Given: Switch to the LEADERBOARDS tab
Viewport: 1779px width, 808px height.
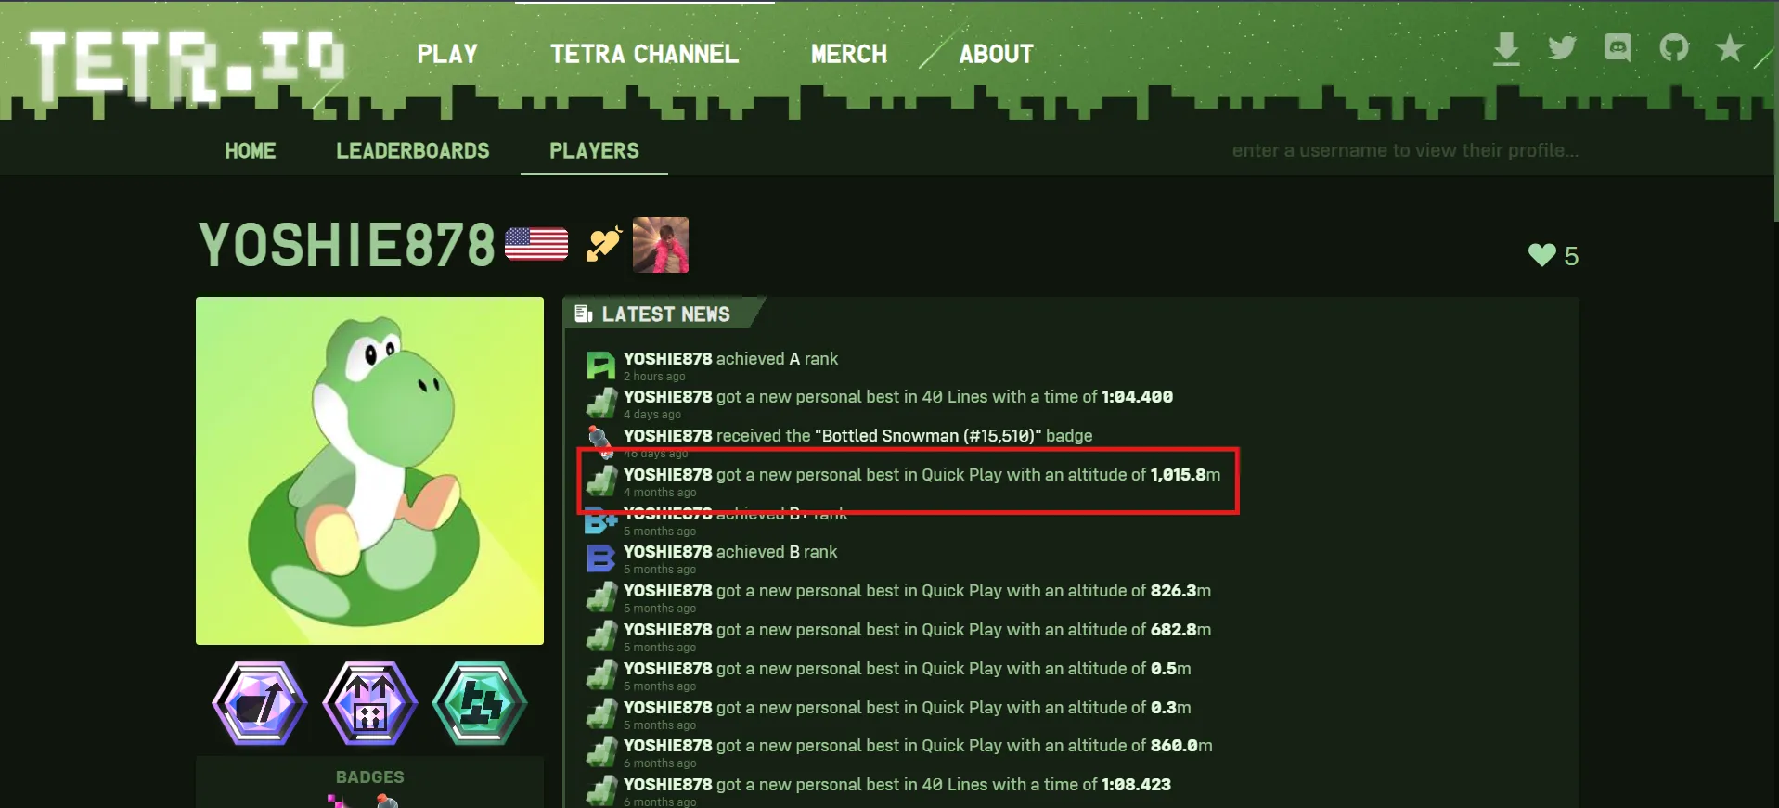Looking at the screenshot, I should [413, 150].
